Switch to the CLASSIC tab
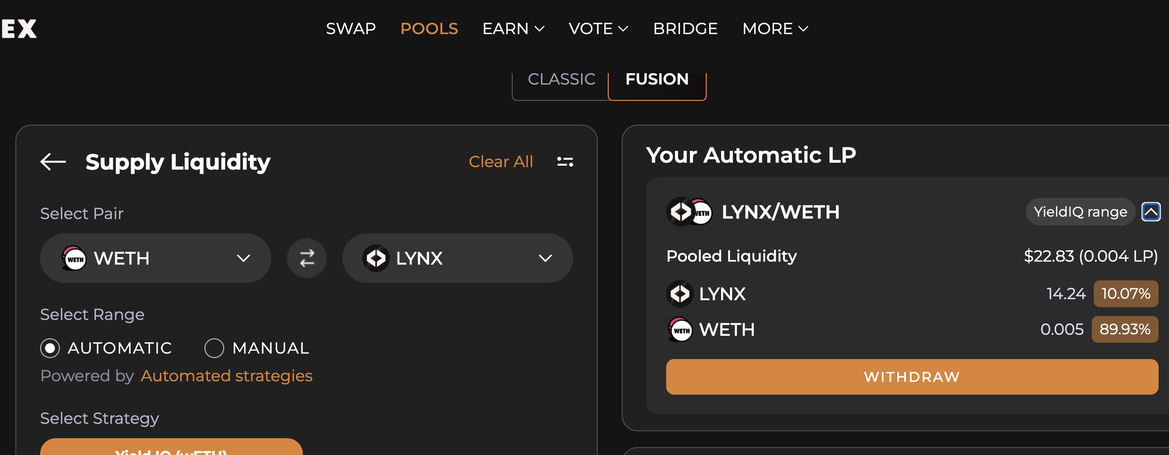This screenshot has height=455, width=1169. coord(561,80)
